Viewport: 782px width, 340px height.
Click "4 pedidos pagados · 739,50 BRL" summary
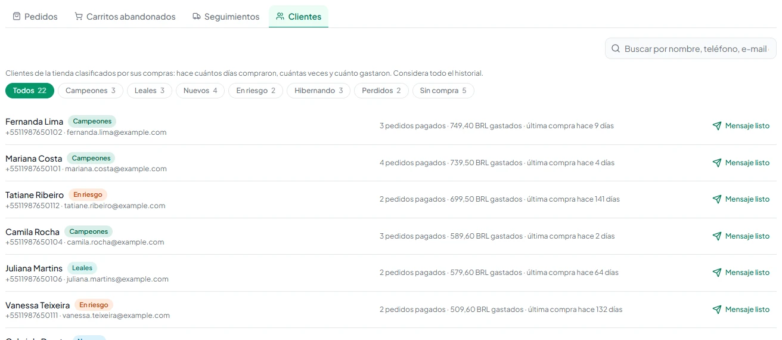pyautogui.click(x=497, y=163)
